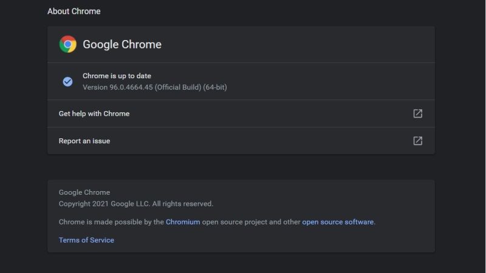486x273 pixels.
Task: Click the Google Chrome title text
Action: click(x=122, y=44)
